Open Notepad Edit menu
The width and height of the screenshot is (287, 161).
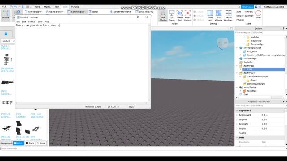pyautogui.click(x=24, y=22)
